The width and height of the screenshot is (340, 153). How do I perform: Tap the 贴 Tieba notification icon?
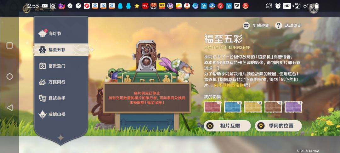pyautogui.click(x=170, y=6)
